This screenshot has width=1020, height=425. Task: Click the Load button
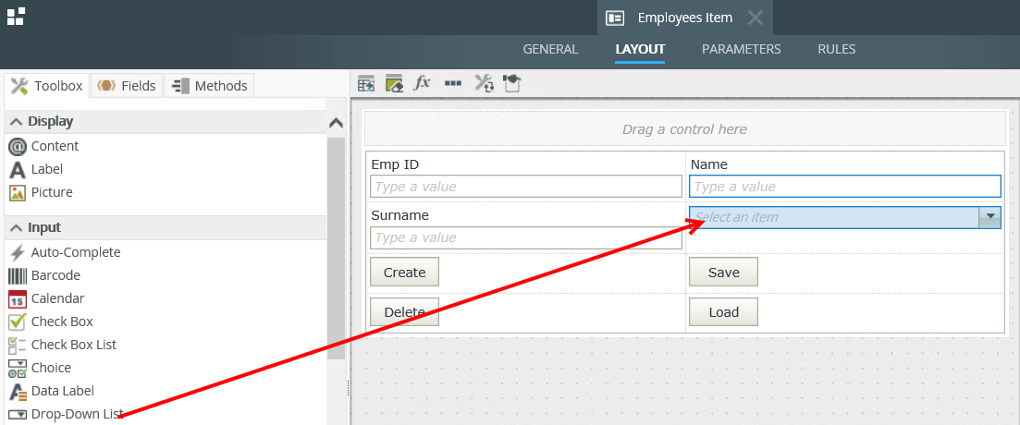pyautogui.click(x=723, y=312)
